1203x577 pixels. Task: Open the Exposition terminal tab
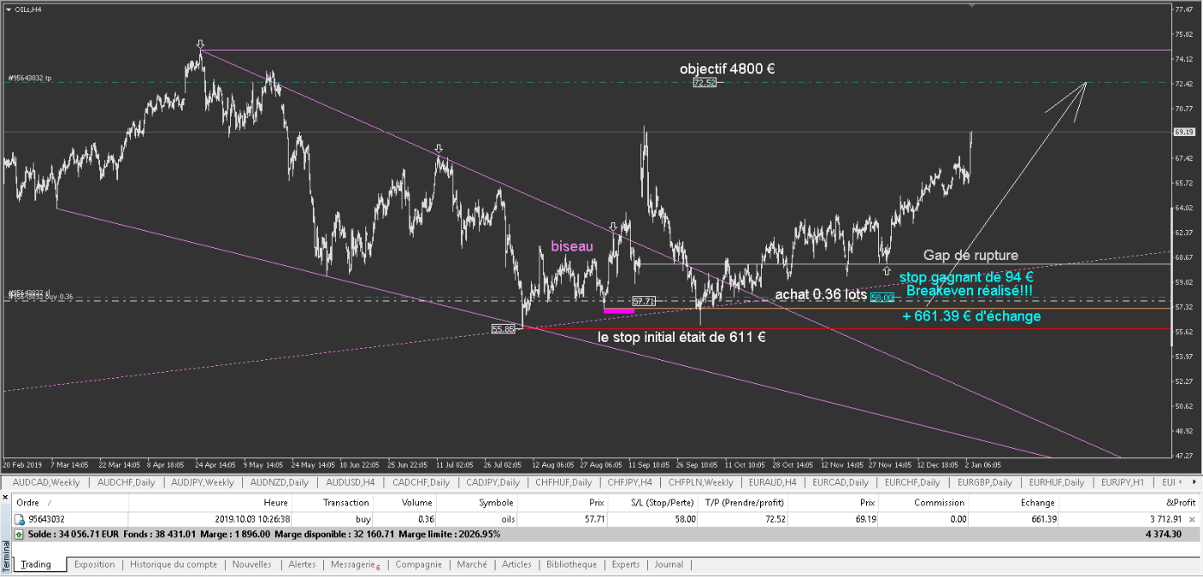point(95,564)
